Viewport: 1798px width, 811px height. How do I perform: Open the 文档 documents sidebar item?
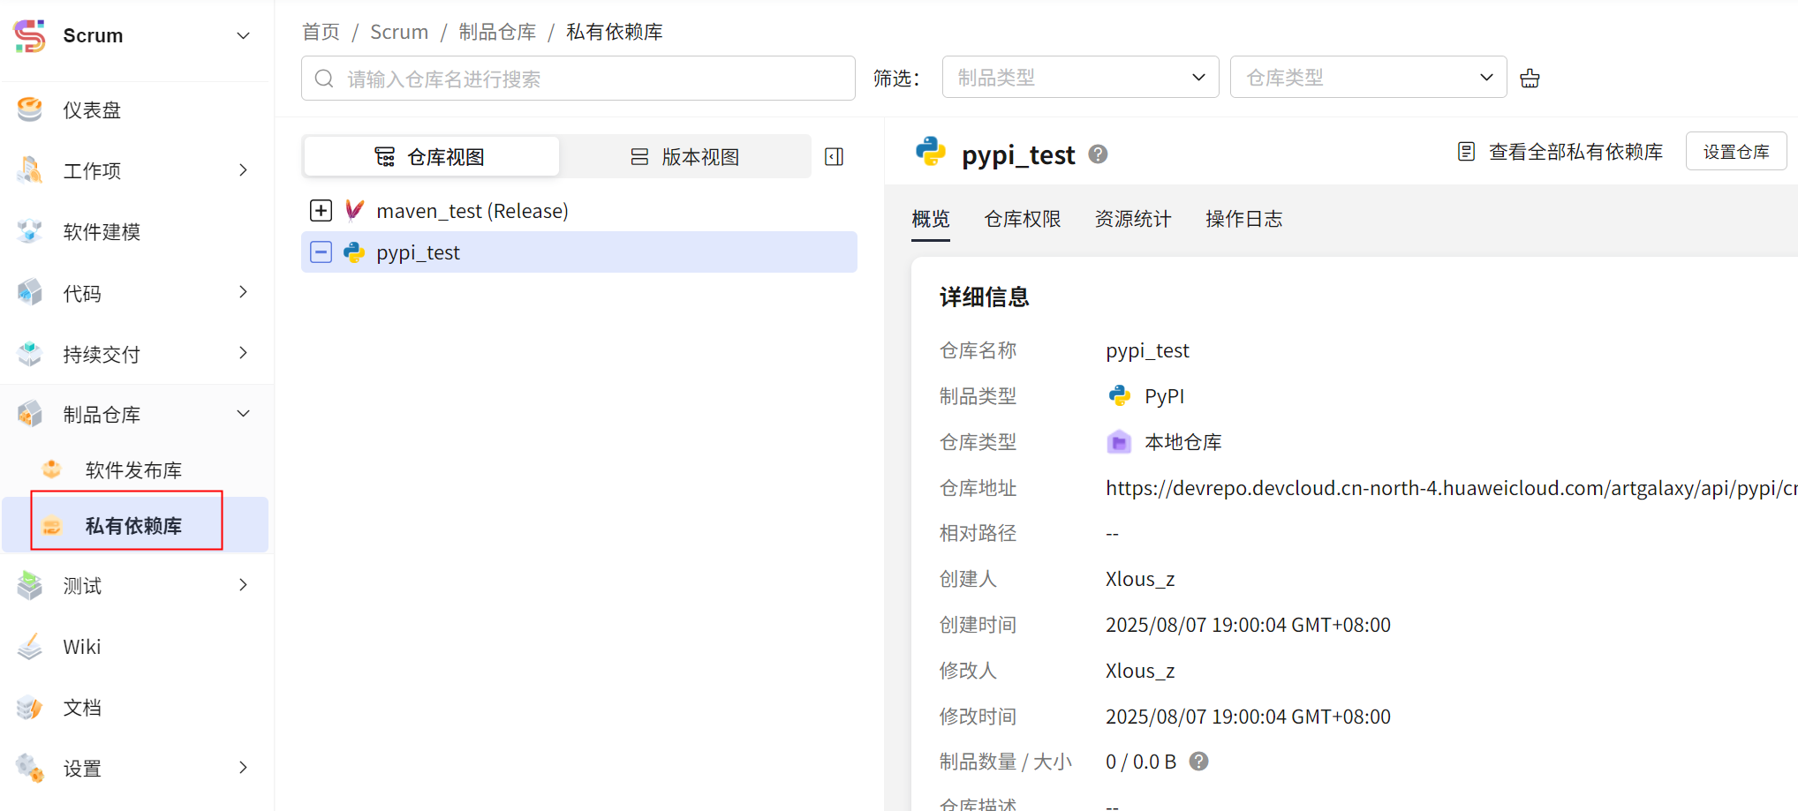click(82, 708)
